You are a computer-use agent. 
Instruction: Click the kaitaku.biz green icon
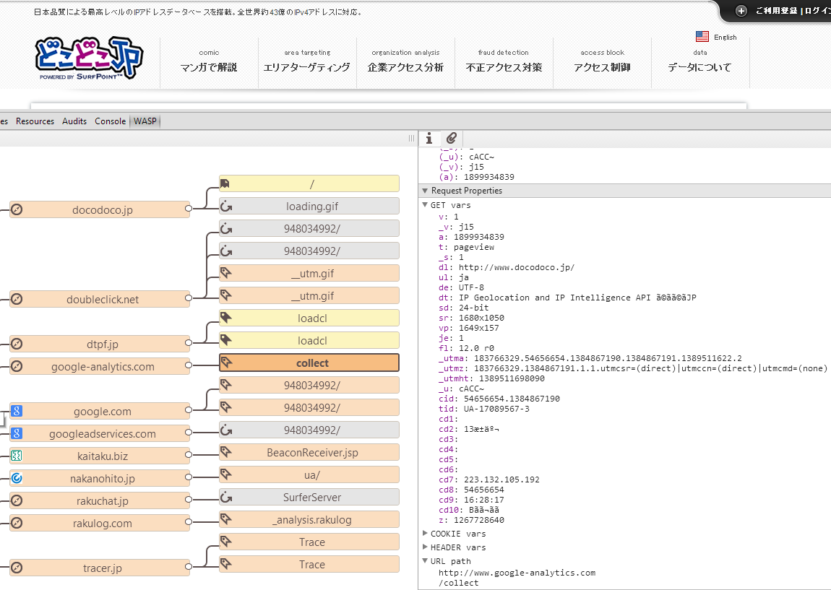point(17,456)
